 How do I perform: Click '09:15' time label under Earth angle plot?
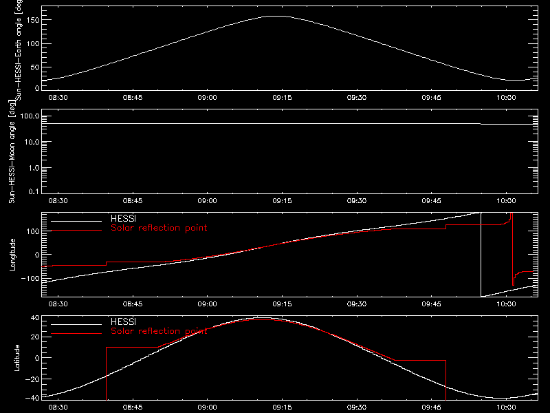click(282, 98)
